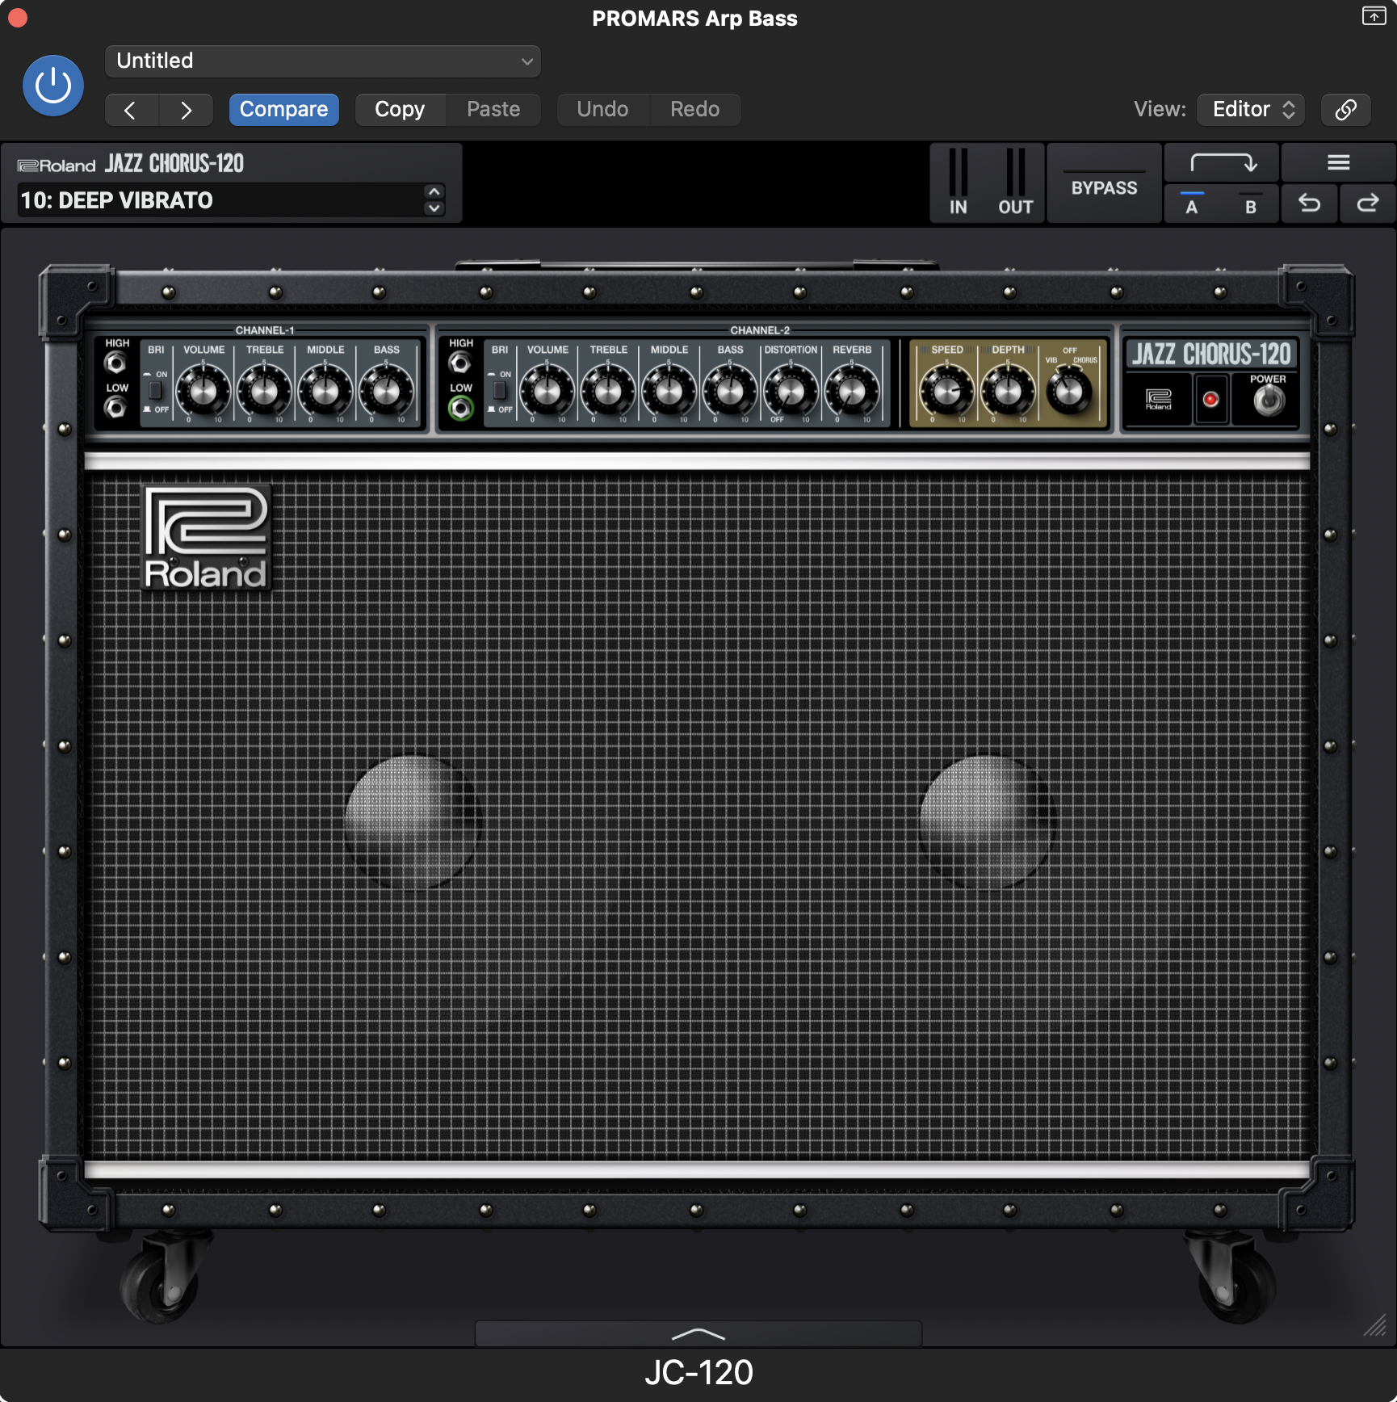
Task: Open the 10: DEEP VIBRATO patch selector
Action: click(220, 200)
